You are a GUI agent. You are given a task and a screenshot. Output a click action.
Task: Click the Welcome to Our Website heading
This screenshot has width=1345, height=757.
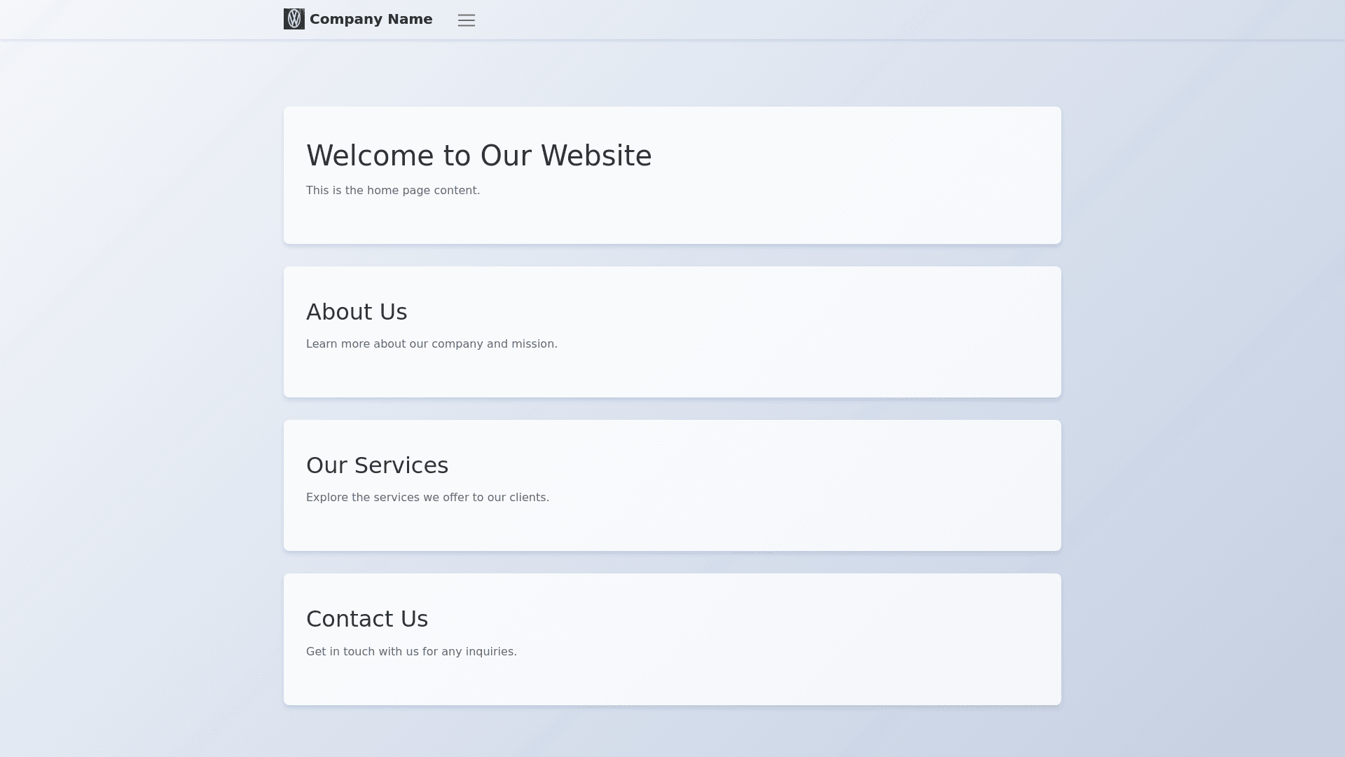478,156
